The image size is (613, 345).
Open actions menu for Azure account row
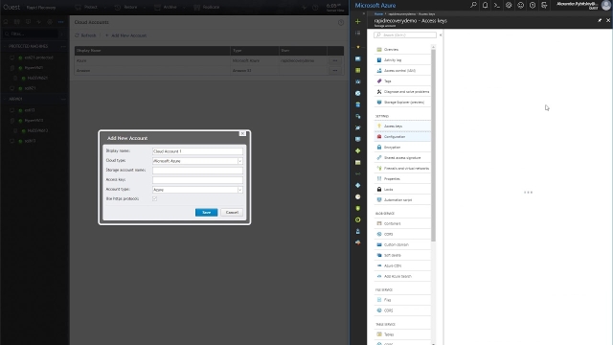pyautogui.click(x=335, y=60)
